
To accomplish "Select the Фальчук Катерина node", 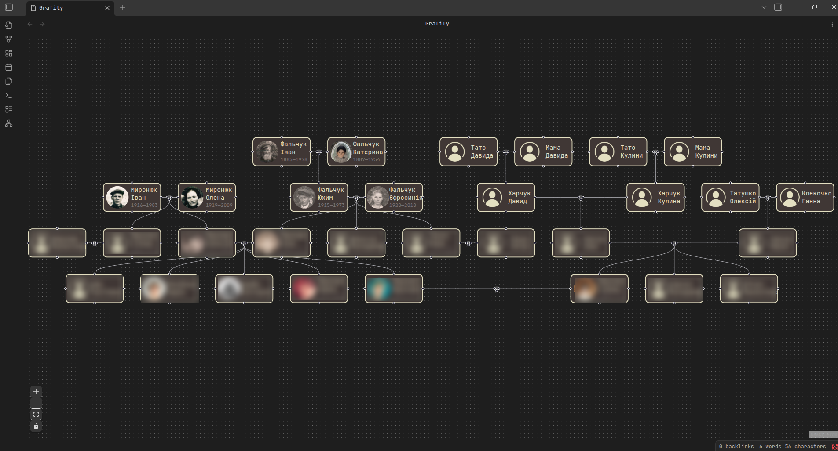I will click(x=356, y=152).
